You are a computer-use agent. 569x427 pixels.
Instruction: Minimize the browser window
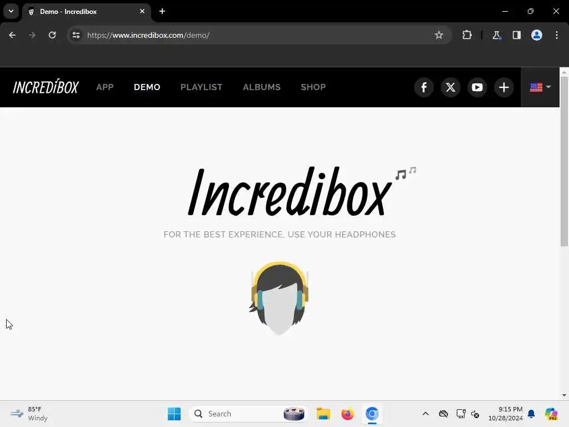pos(505,11)
